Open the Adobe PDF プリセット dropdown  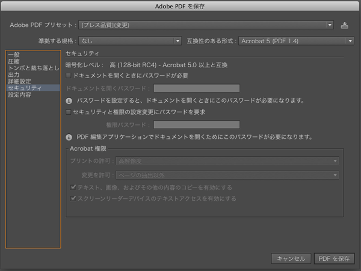pos(206,25)
